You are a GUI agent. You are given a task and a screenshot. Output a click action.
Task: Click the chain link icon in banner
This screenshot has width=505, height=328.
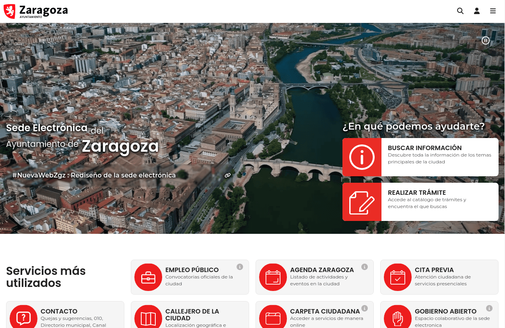click(x=228, y=175)
